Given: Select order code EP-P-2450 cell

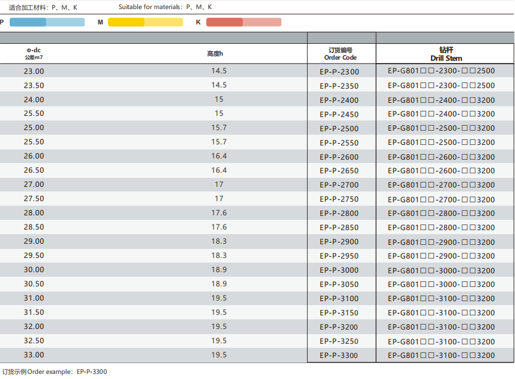Looking at the screenshot, I should [339, 114].
